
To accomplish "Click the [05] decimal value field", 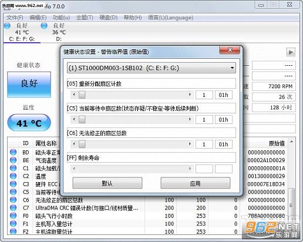I will click(204, 95).
